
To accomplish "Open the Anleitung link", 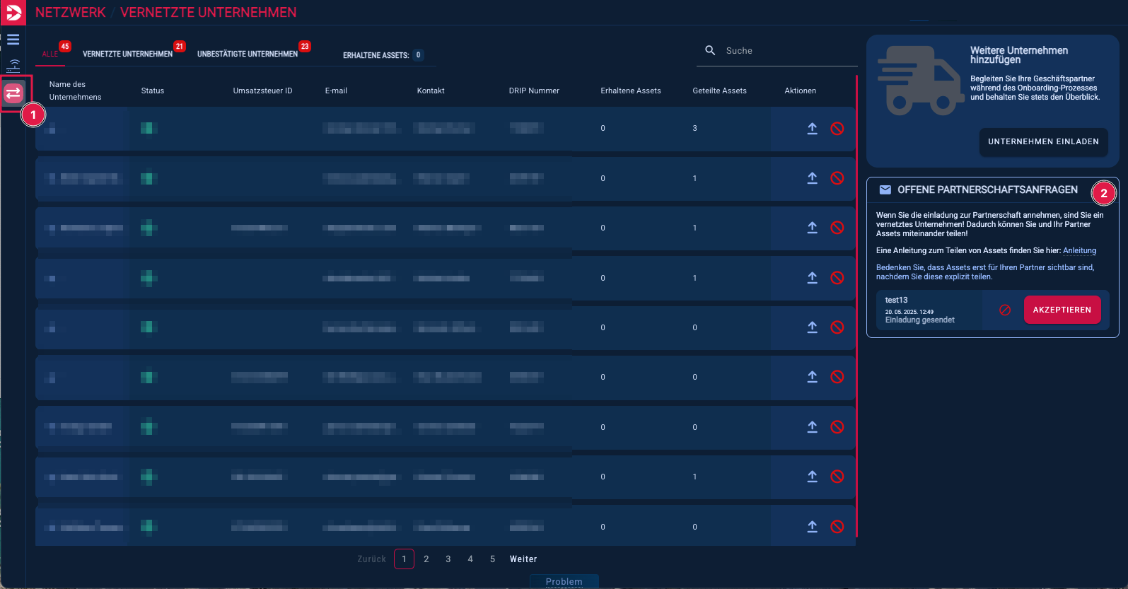I will tap(1079, 250).
